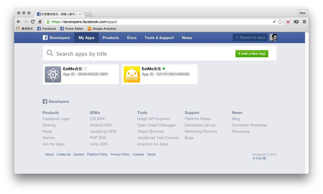This screenshot has width=323, height=194.
Task: Click the checkmark icon in address bar
Action: [x=274, y=22]
